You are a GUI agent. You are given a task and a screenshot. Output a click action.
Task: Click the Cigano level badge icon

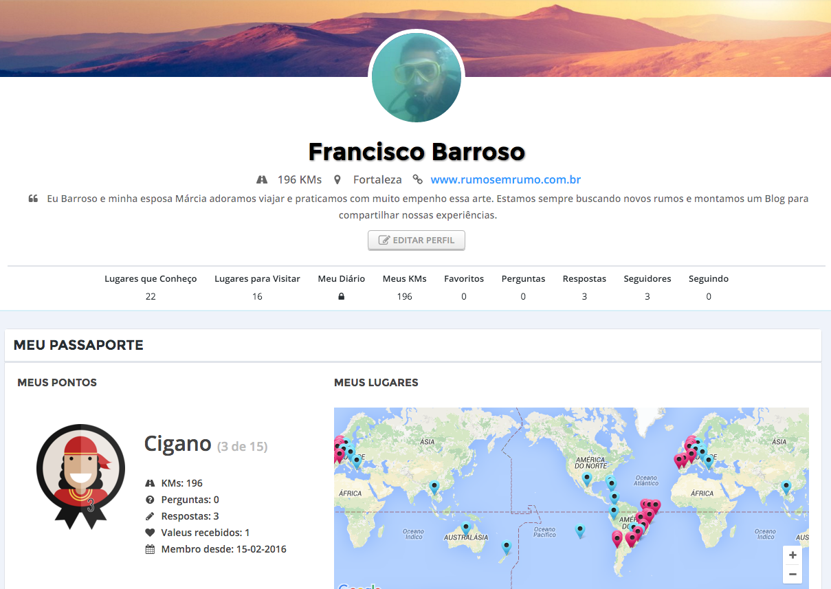tap(80, 476)
